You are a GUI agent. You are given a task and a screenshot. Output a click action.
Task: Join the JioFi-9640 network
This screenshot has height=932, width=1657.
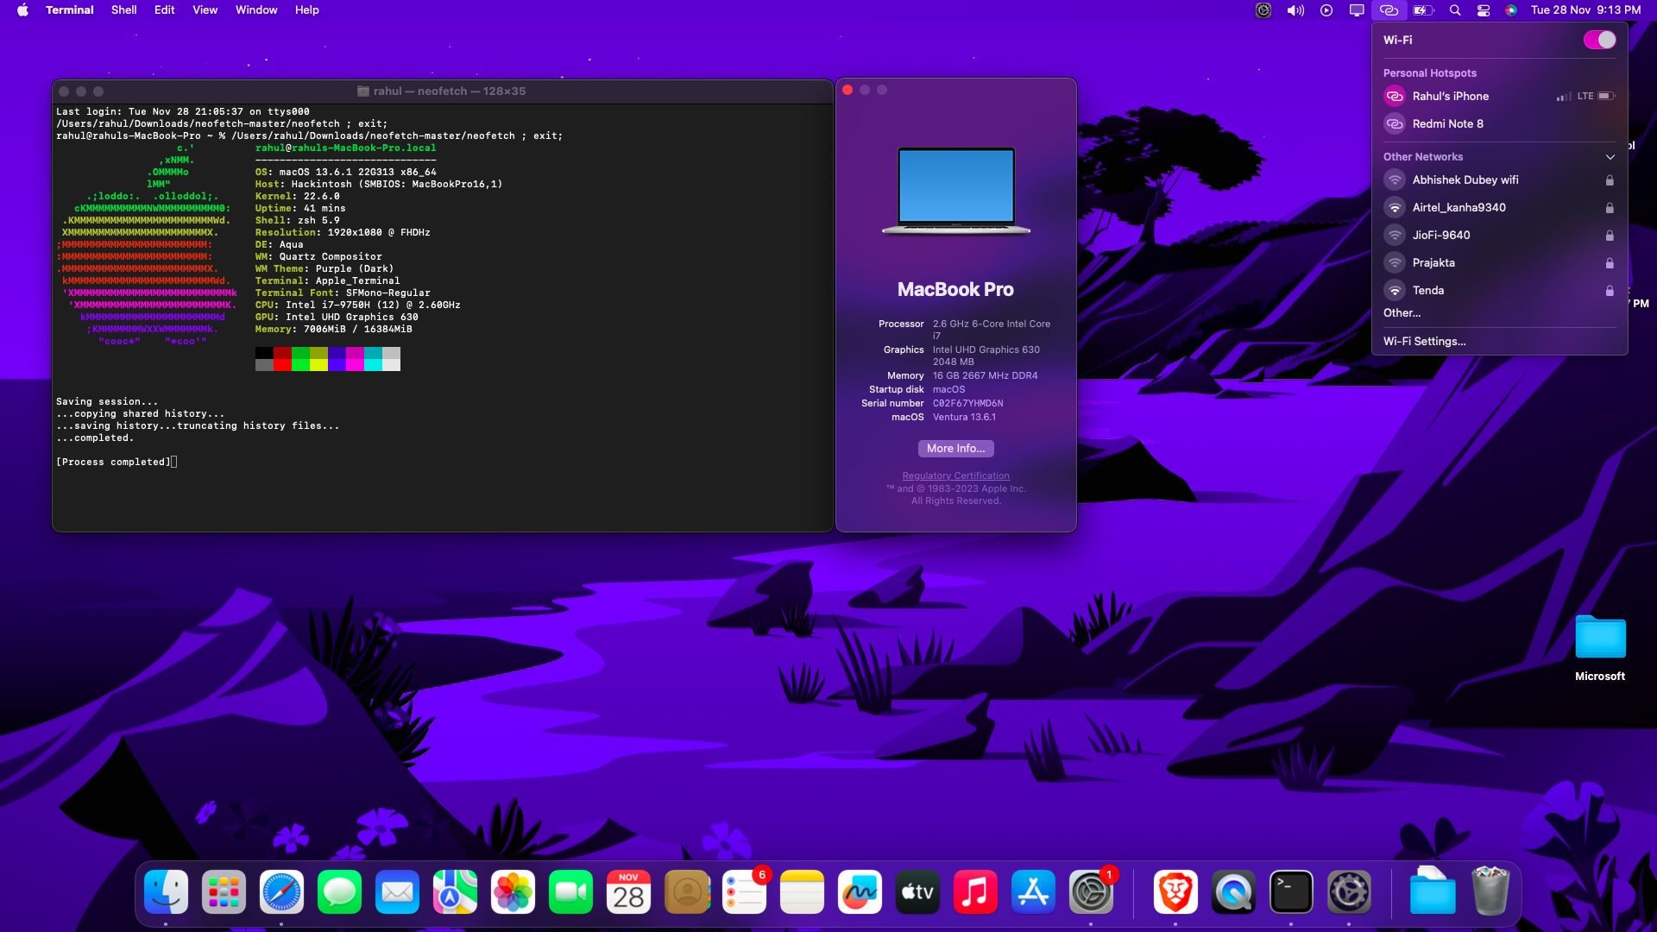[x=1440, y=235]
